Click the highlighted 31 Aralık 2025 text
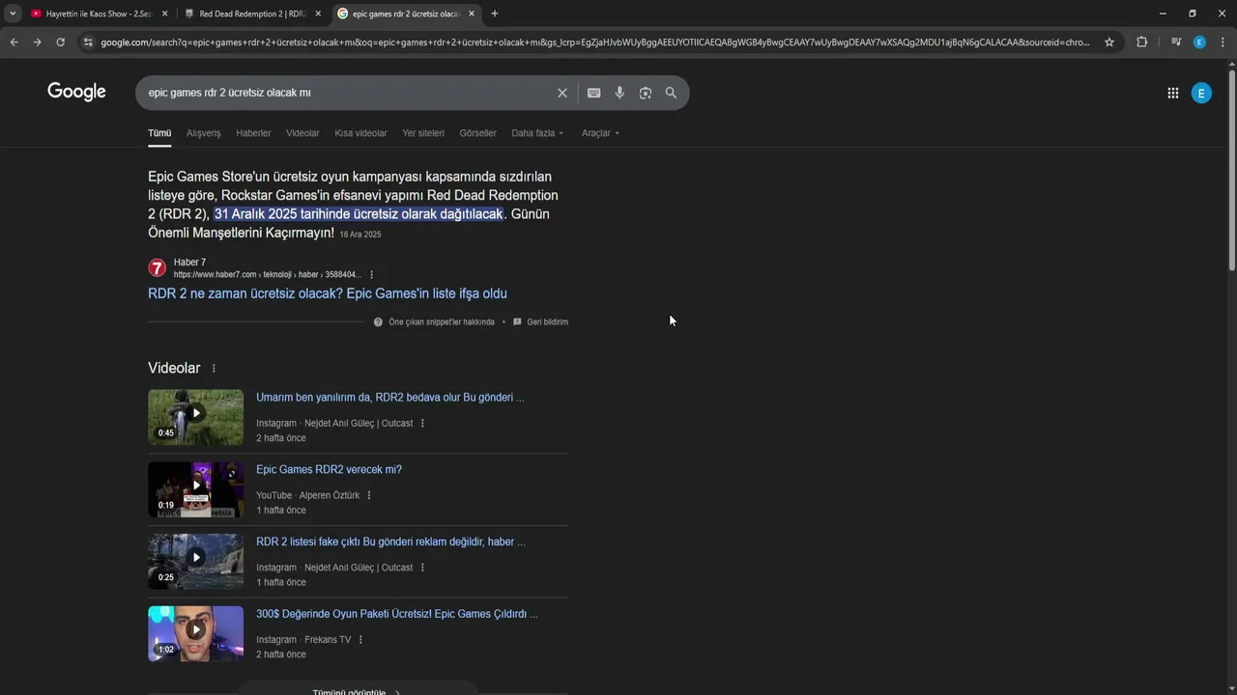The width and height of the screenshot is (1237, 695). (x=359, y=214)
